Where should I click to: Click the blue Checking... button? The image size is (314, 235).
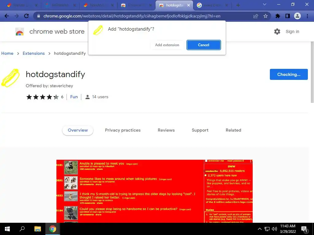(x=289, y=74)
